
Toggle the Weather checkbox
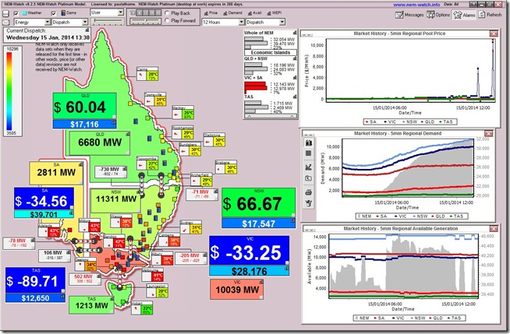tap(16, 13)
